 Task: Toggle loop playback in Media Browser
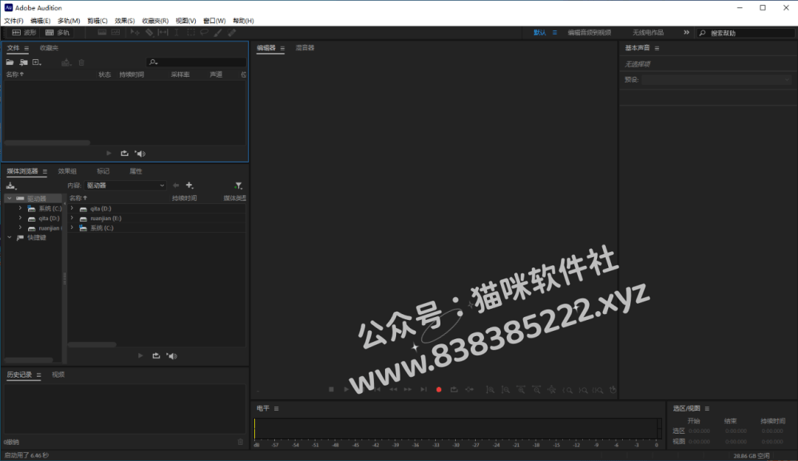156,355
